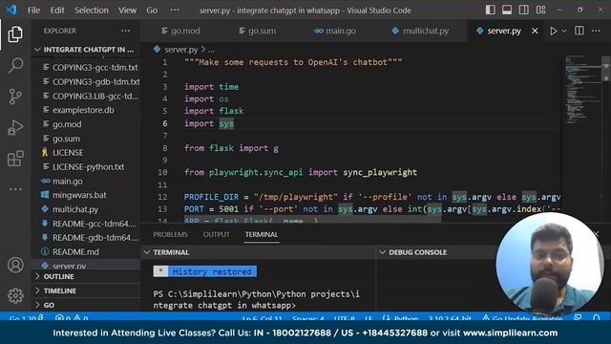This screenshot has width=611, height=344.
Task: Split editor right icon
Action: coord(579,31)
